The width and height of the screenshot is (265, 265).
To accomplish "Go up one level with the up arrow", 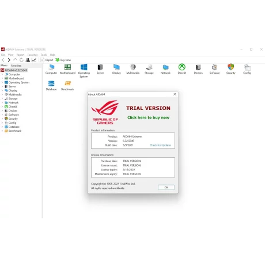I will [15, 60].
